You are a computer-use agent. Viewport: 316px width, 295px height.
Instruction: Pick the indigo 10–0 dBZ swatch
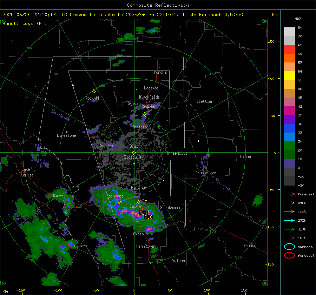tap(289, 163)
